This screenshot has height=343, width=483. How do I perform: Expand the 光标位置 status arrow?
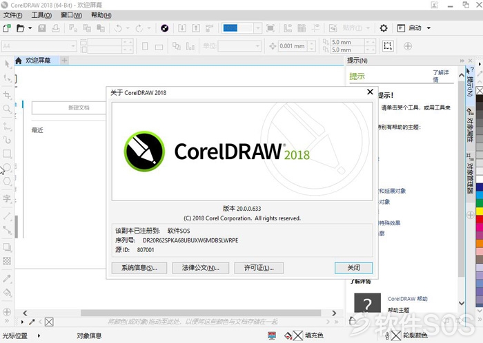click(x=39, y=335)
